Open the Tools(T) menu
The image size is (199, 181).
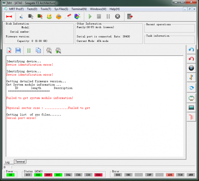coord(46,9)
